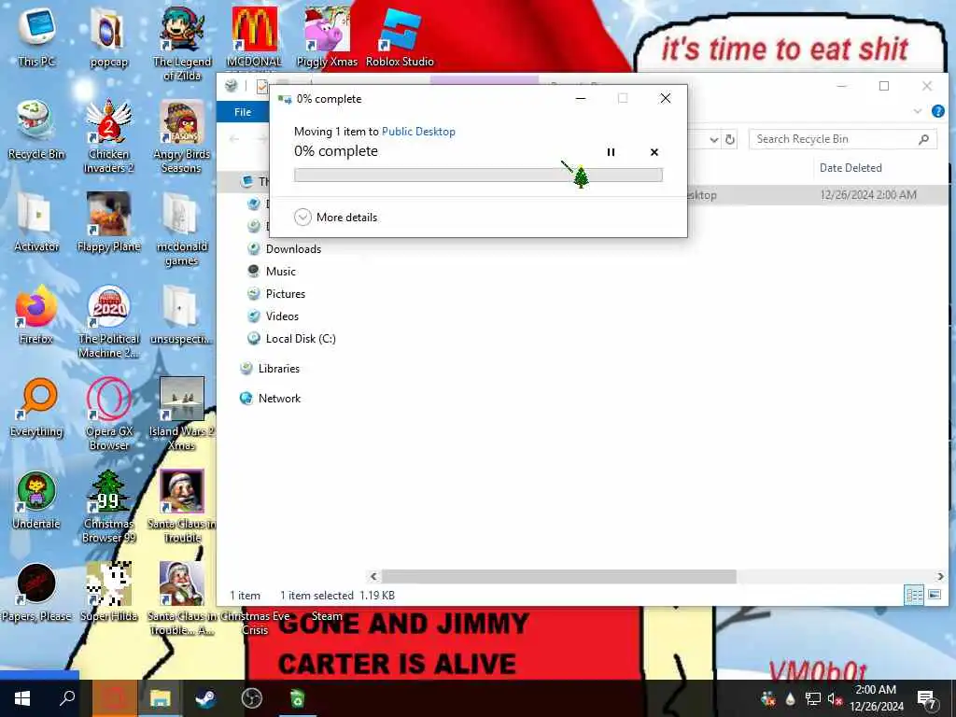The width and height of the screenshot is (956, 717).
Task: Click the Recycle Bin search magnifier
Action: [923, 140]
